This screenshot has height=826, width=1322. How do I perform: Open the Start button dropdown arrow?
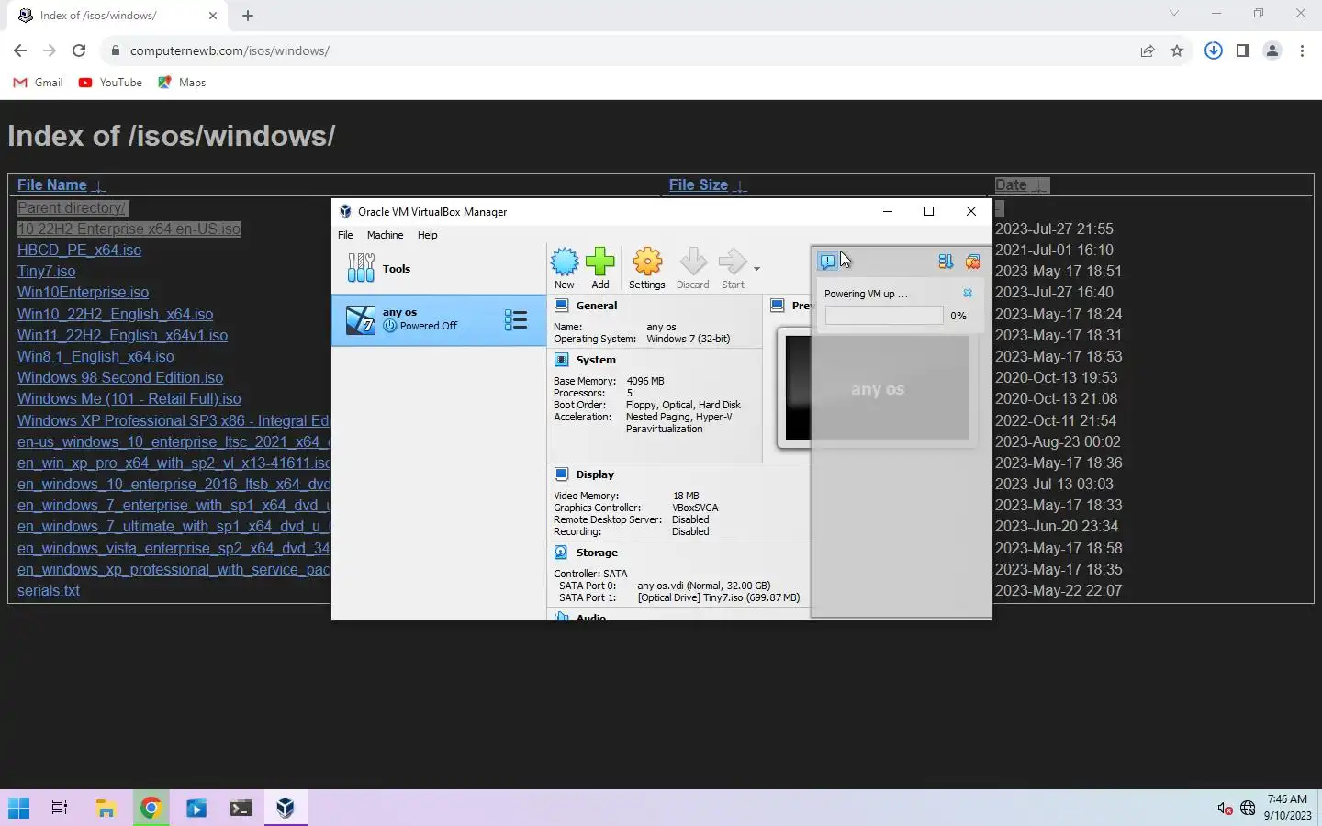(x=756, y=269)
